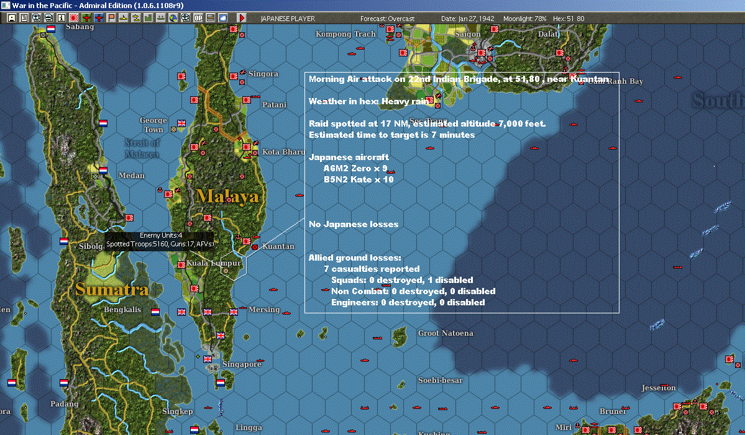Select the Japanese flag base at Kota Bharu
Image resolution: width=745 pixels, height=435 pixels.
(246, 147)
